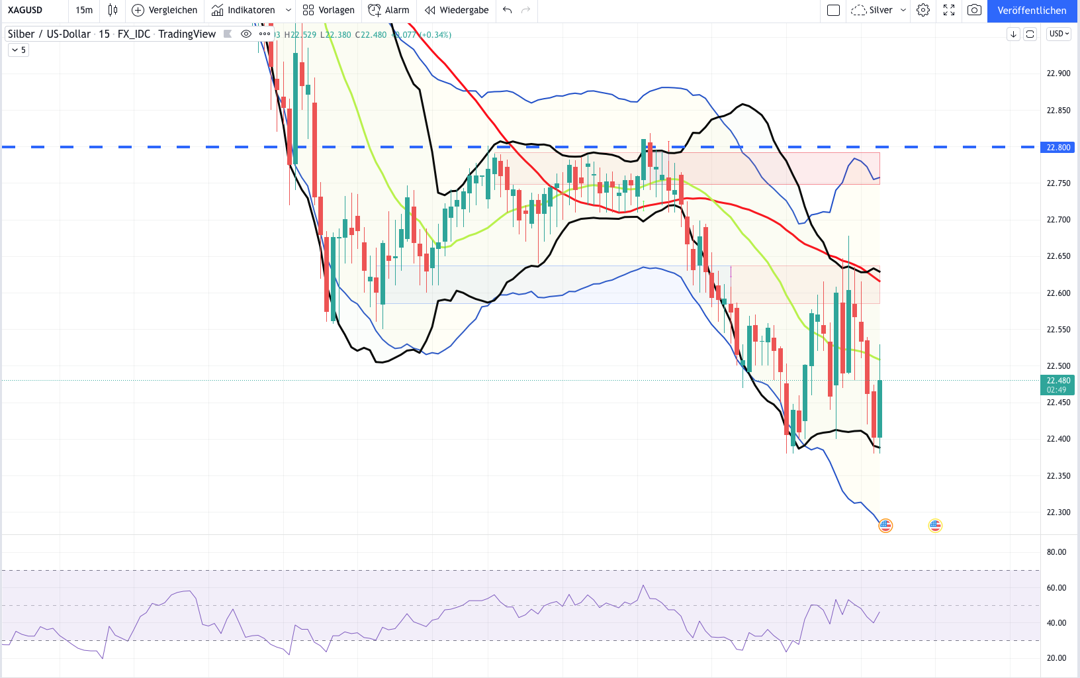This screenshot has width=1080, height=678.
Task: Open the USD currency dropdown
Action: [1059, 34]
